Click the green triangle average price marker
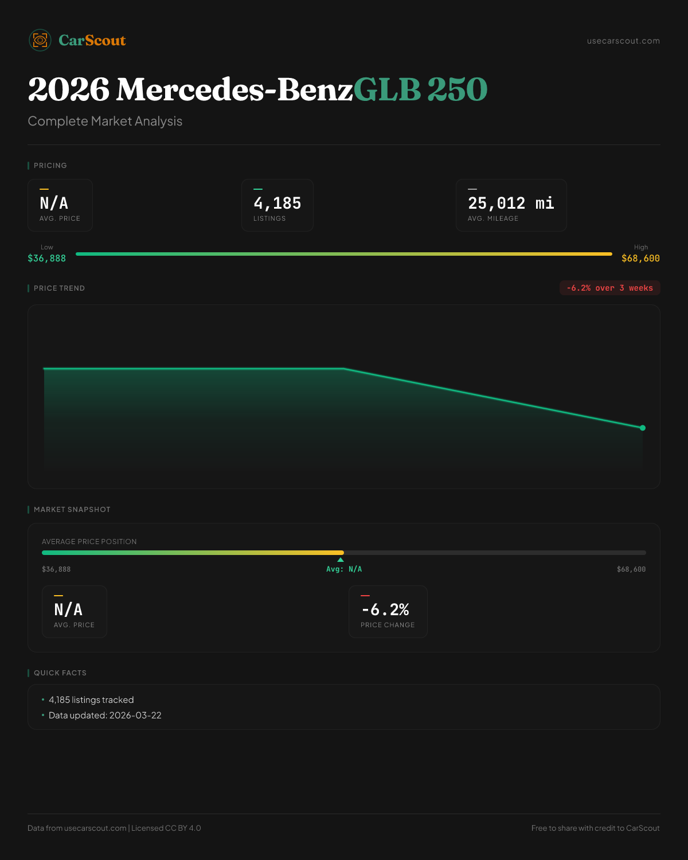 click(x=341, y=560)
